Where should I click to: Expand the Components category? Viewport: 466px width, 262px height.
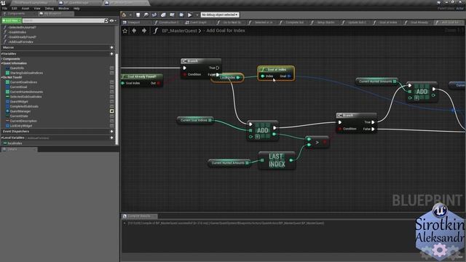pos(1,59)
